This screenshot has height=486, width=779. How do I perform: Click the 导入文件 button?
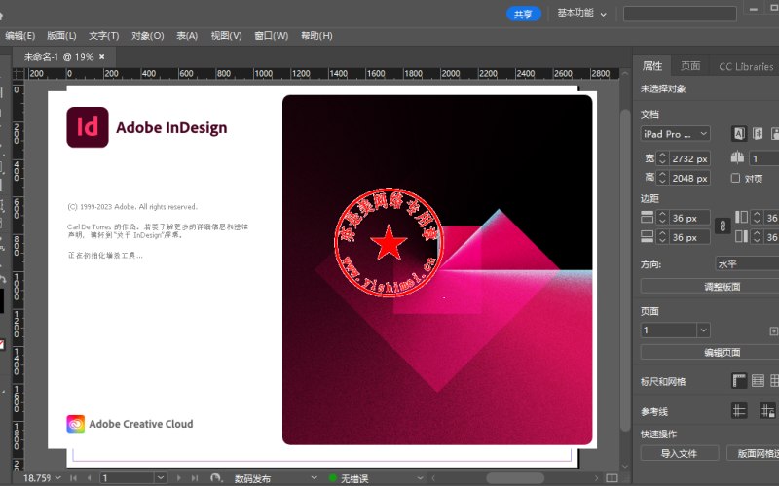[679, 453]
